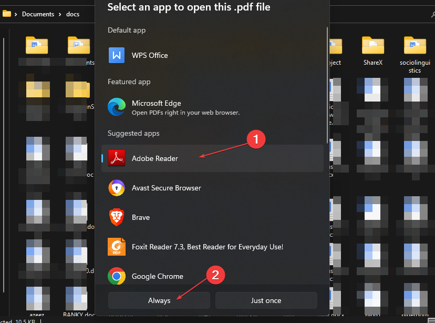The width and height of the screenshot is (435, 323).
Task: Choose the "Avast Secure Browser" text
Action: pyautogui.click(x=167, y=188)
